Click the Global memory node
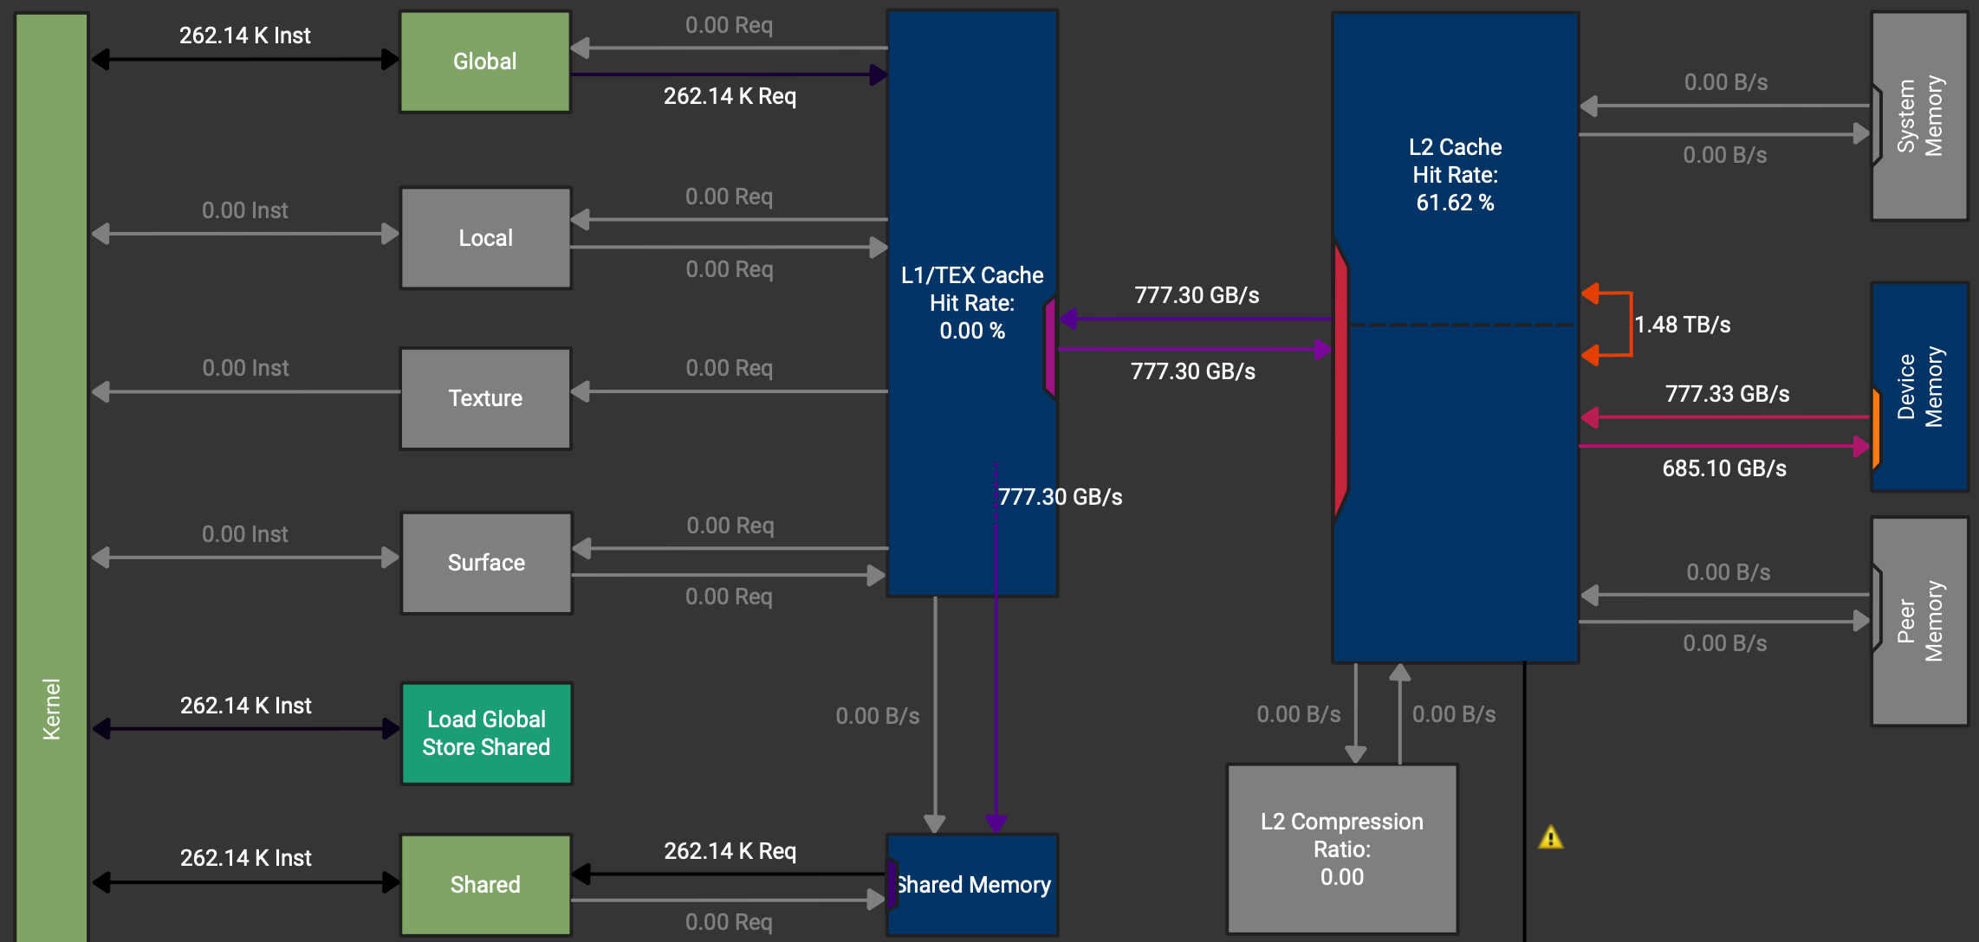 click(x=484, y=61)
